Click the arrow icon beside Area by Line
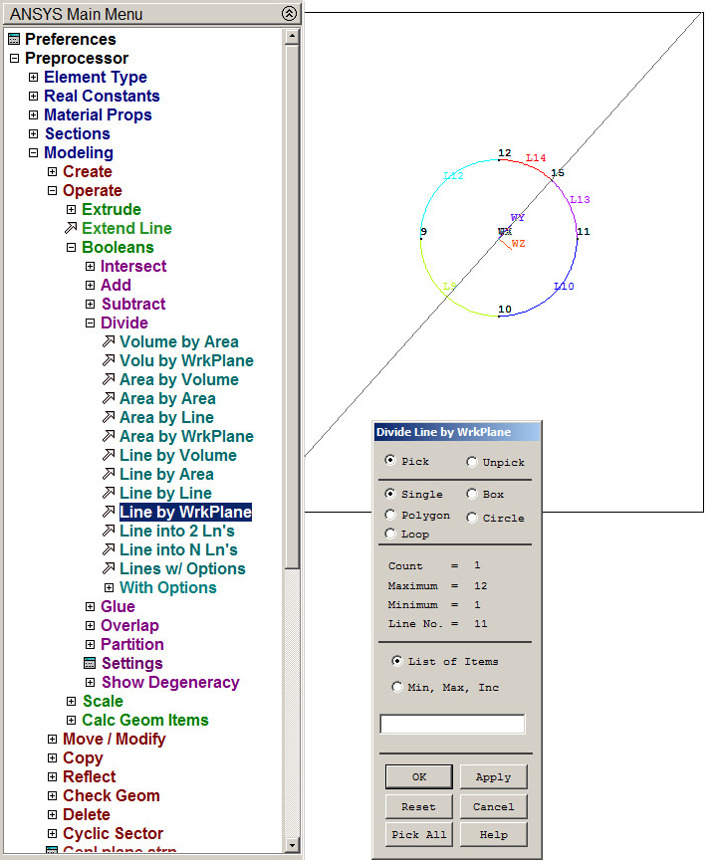 pos(109,417)
